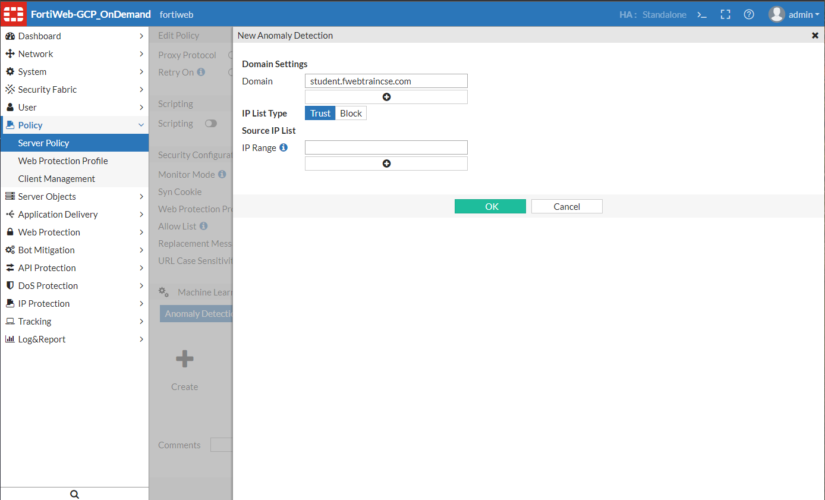
Task: Open the admin account dropdown
Action: pos(804,15)
